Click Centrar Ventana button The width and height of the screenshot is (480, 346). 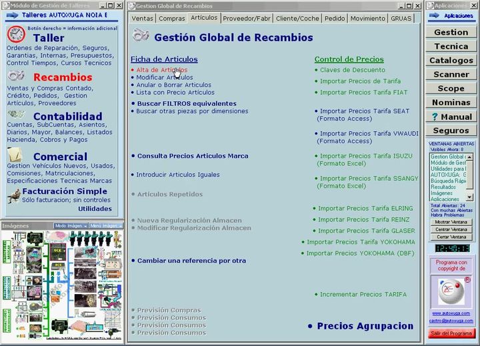(451, 230)
